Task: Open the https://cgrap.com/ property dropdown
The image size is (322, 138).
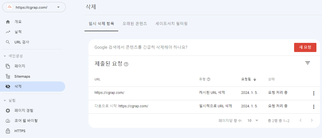Action: (34, 7)
